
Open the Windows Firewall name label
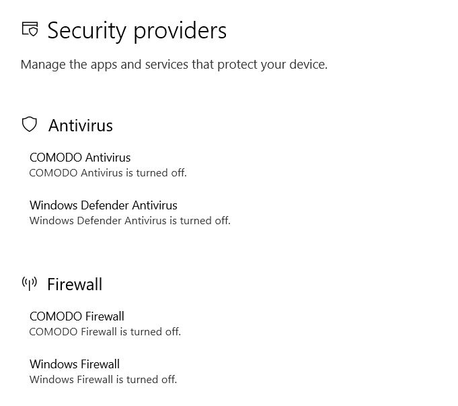point(75,364)
